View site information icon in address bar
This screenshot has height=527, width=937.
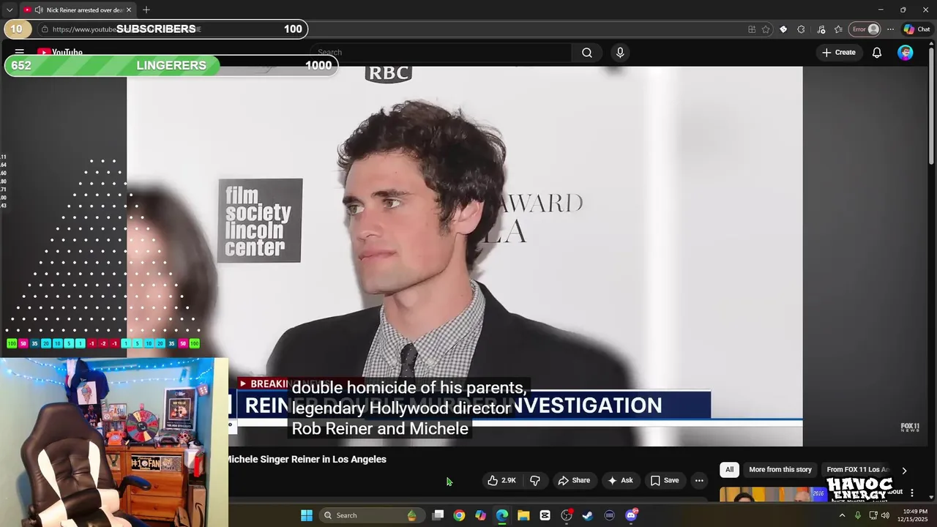45,29
